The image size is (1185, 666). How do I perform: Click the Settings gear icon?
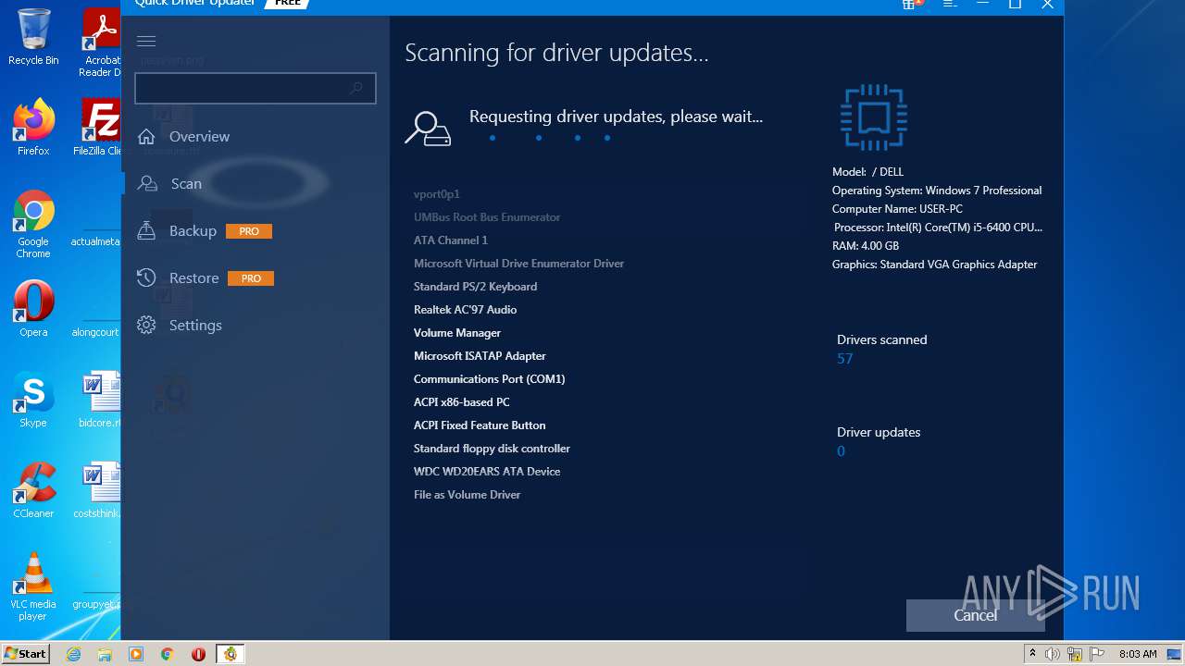pyautogui.click(x=145, y=325)
